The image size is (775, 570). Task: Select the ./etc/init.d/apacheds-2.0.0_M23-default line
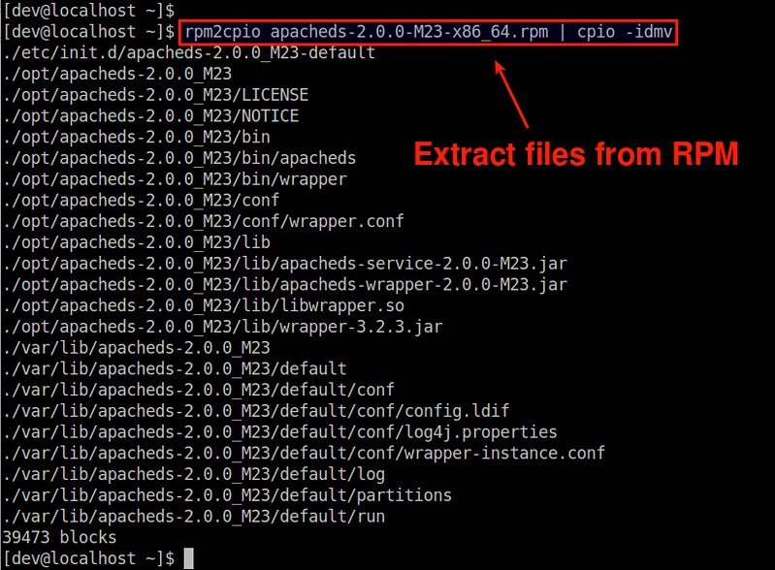pos(189,52)
